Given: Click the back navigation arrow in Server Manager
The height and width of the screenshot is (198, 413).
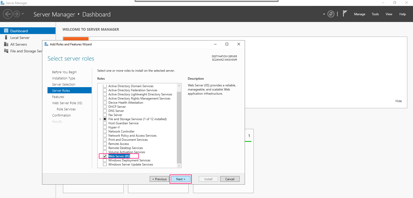Looking at the screenshot, I should click(8, 14).
